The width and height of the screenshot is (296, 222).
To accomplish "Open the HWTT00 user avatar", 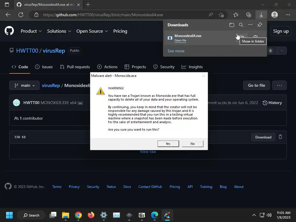I will click(x=16, y=103).
